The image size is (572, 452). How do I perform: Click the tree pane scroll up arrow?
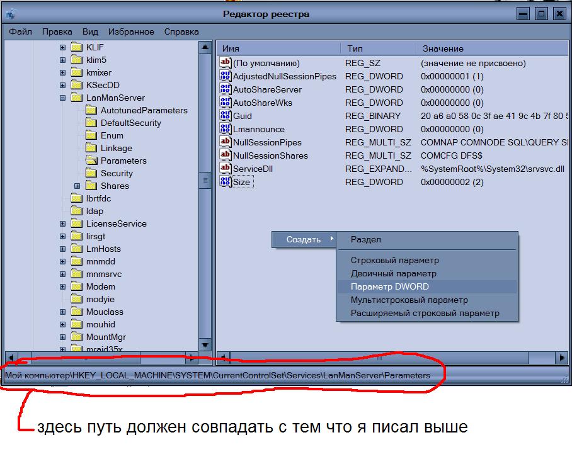coord(205,47)
